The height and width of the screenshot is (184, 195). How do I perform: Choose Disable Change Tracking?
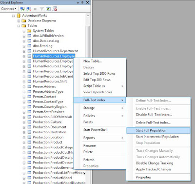[158, 163]
